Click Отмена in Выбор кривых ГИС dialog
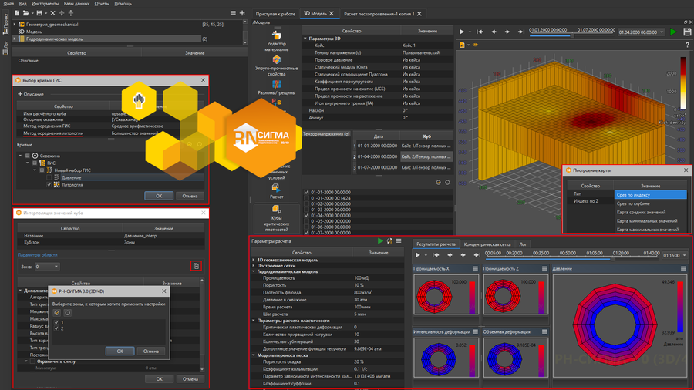 [x=190, y=196]
